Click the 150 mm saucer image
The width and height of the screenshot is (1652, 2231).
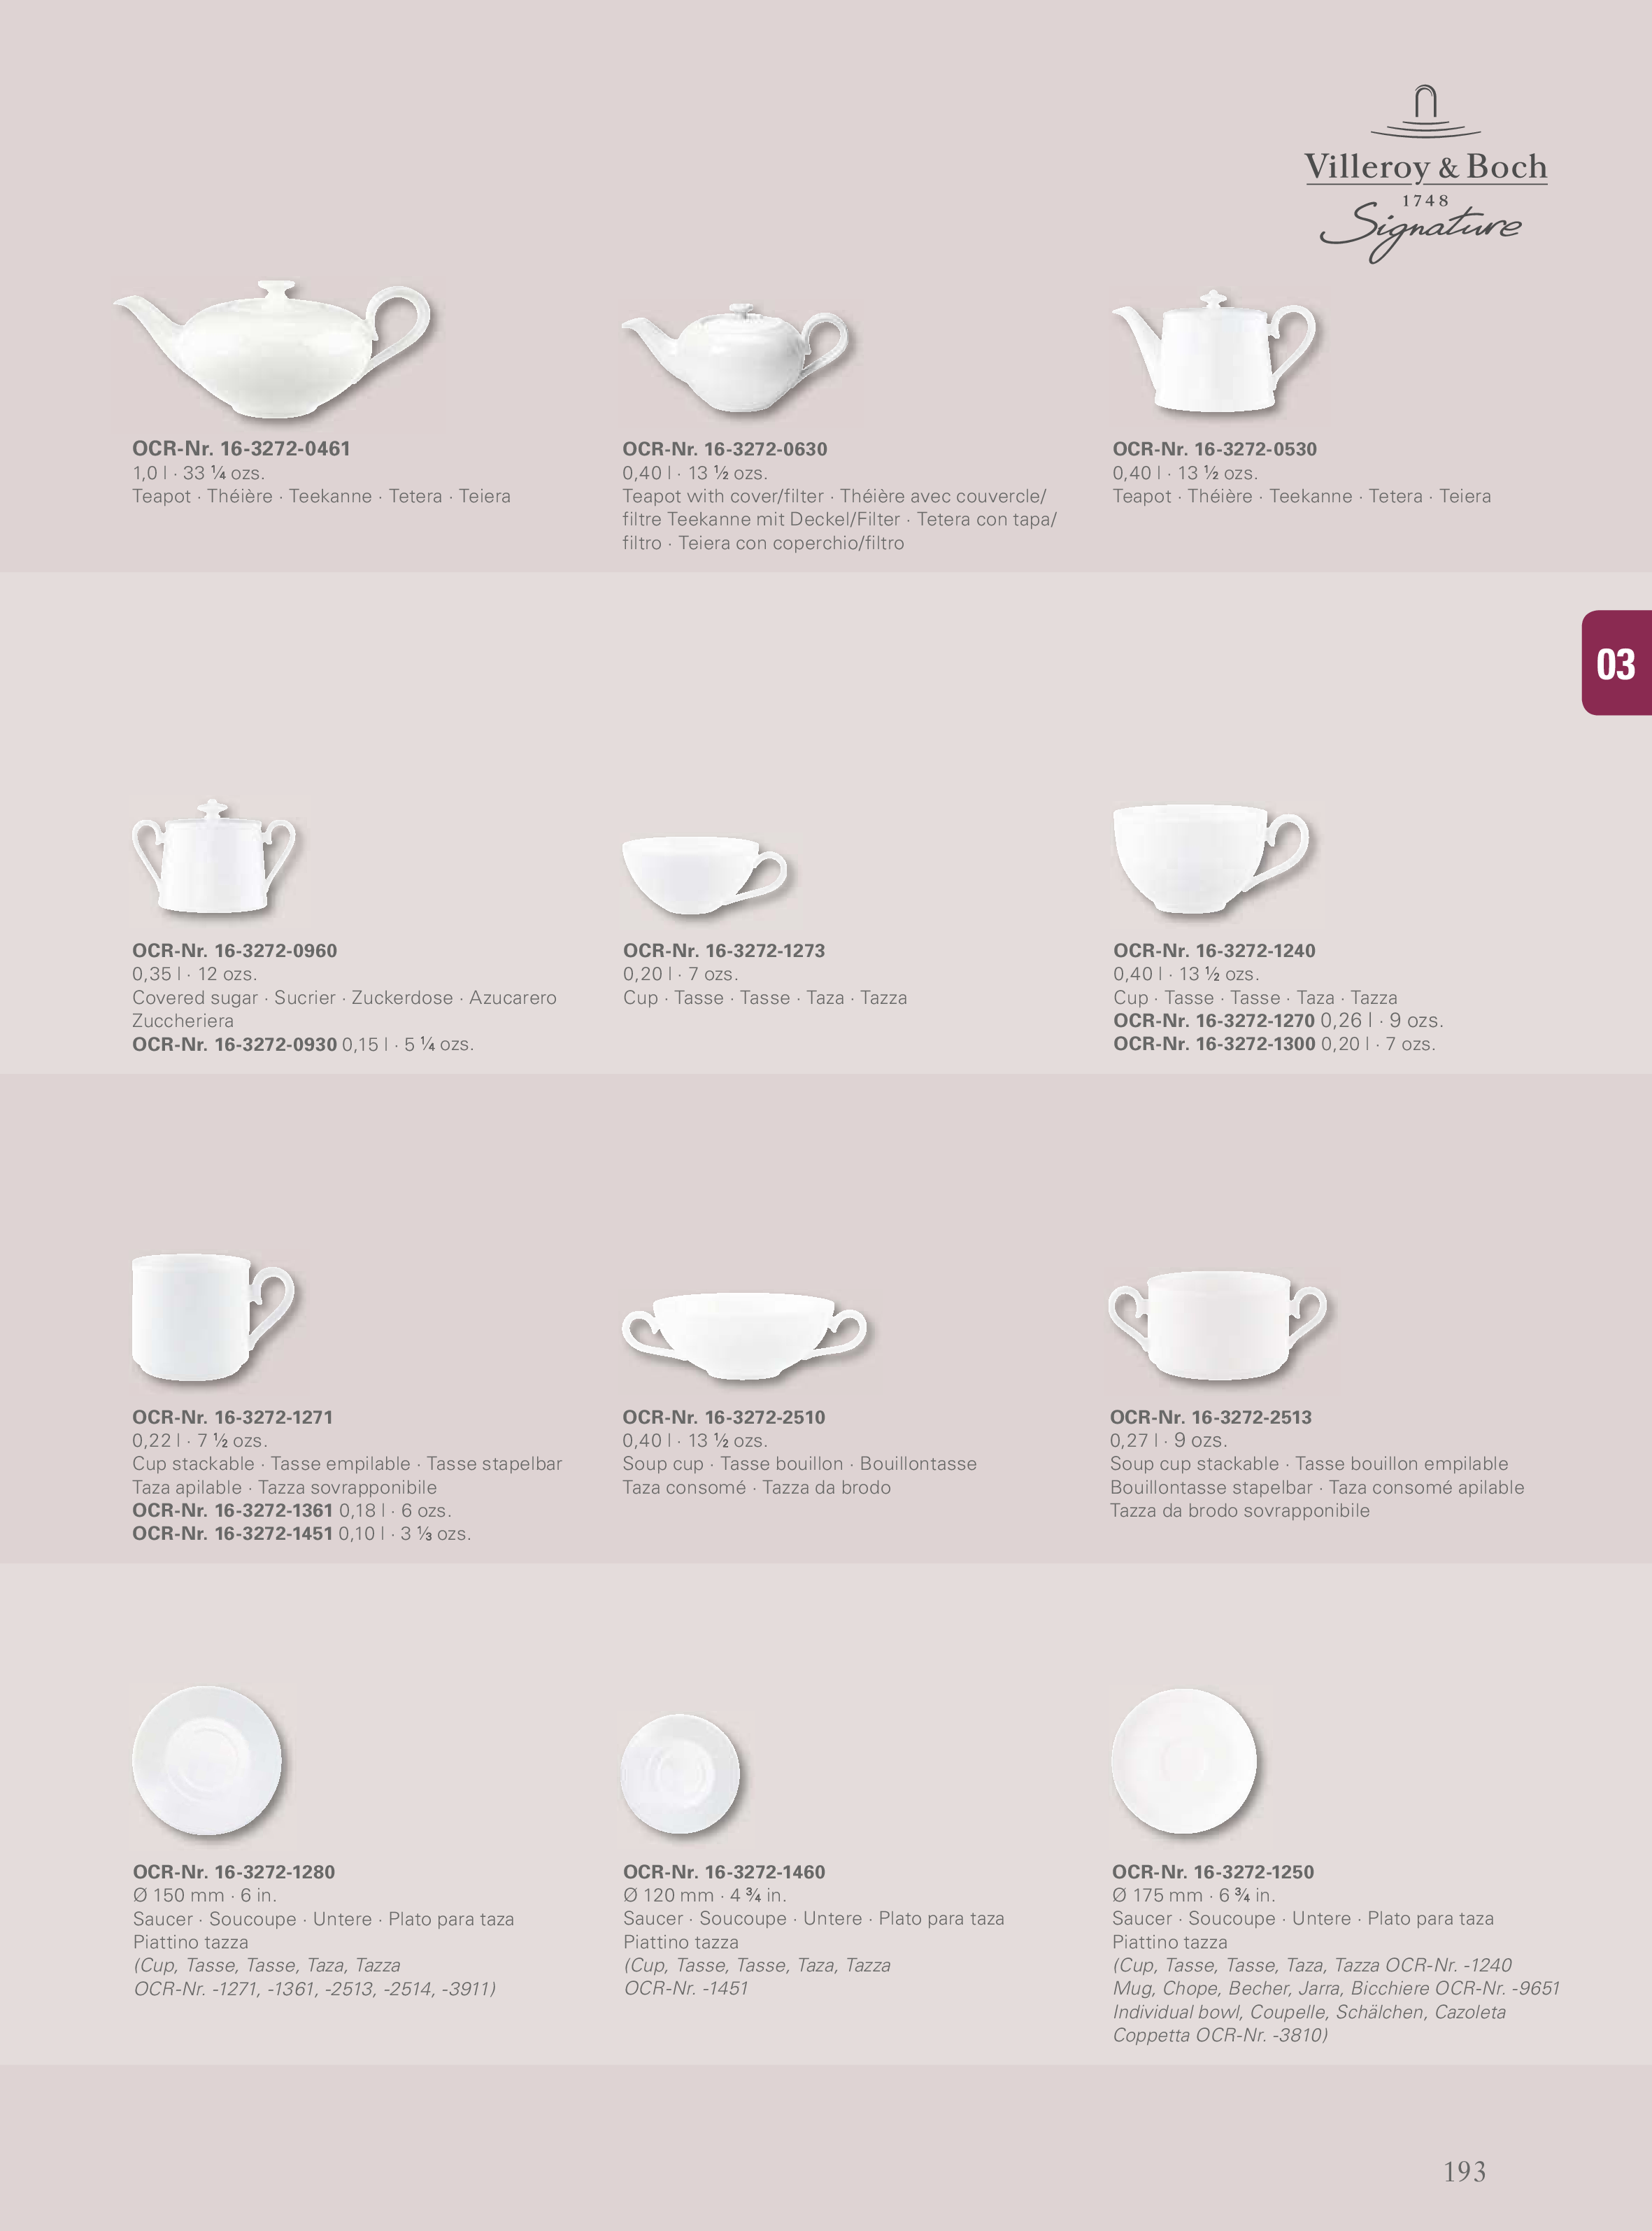(x=208, y=1763)
